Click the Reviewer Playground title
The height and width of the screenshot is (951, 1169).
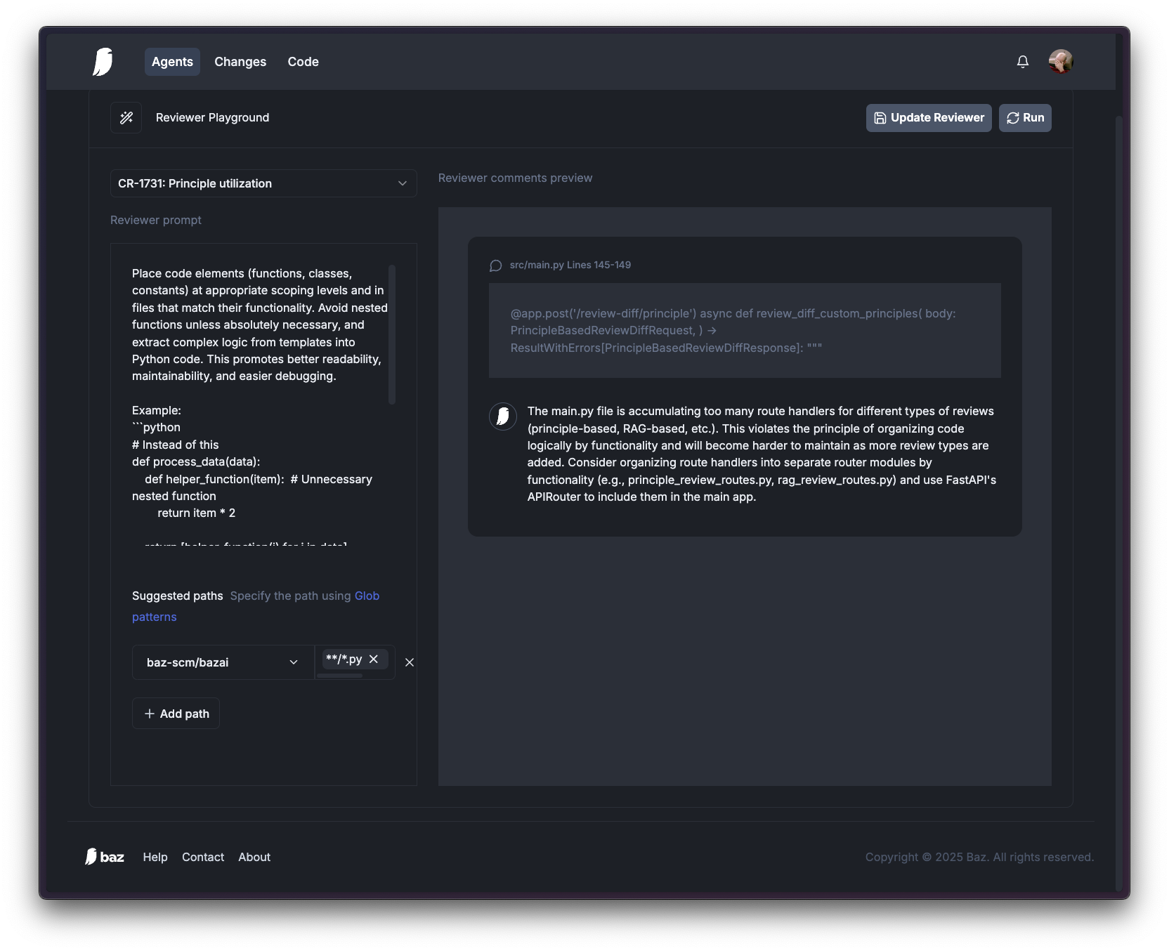tap(212, 118)
